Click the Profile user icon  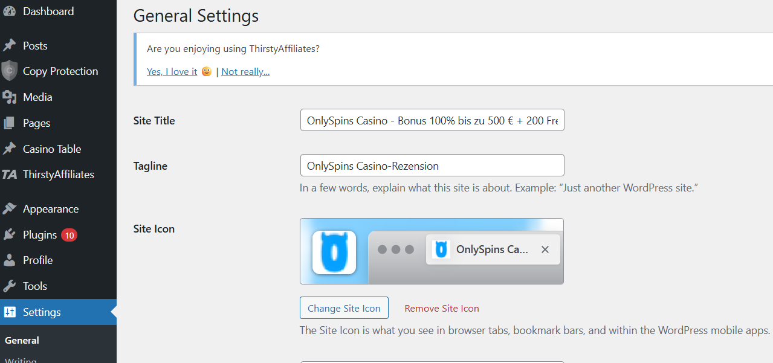pos(9,260)
